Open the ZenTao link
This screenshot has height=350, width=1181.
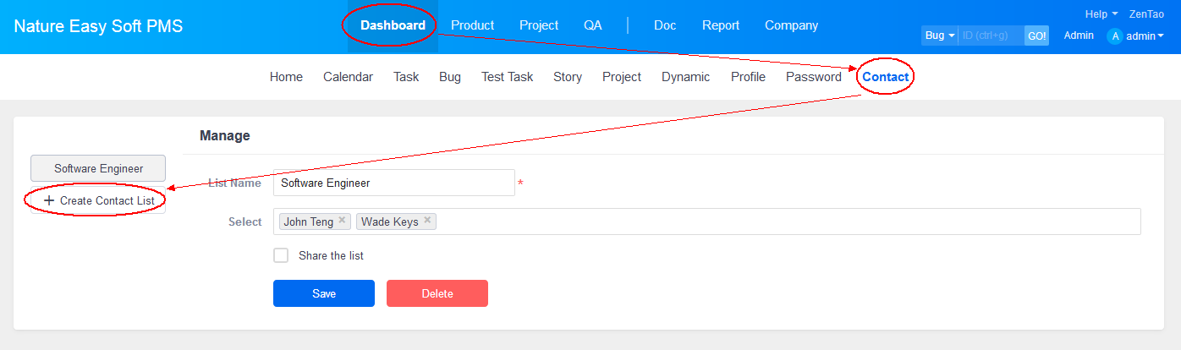coord(1146,14)
